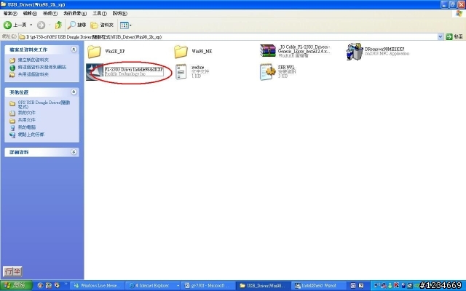Switch to USB_Driver folder taskbar button

coord(263,286)
